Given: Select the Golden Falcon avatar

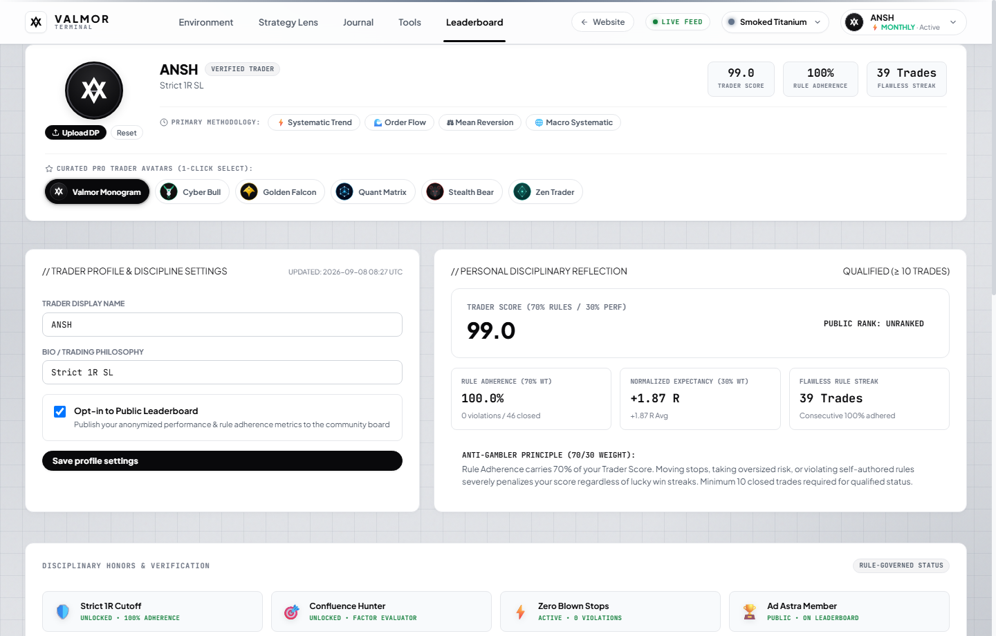Looking at the screenshot, I should click(x=280, y=192).
